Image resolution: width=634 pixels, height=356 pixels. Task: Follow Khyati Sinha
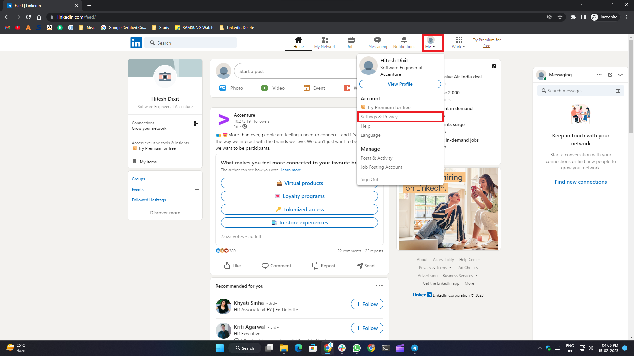click(x=367, y=304)
